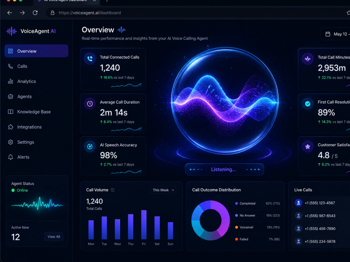350x262 pixels.
Task: Click the avatar for +1 (555) 987-6543
Action: [x=299, y=216]
